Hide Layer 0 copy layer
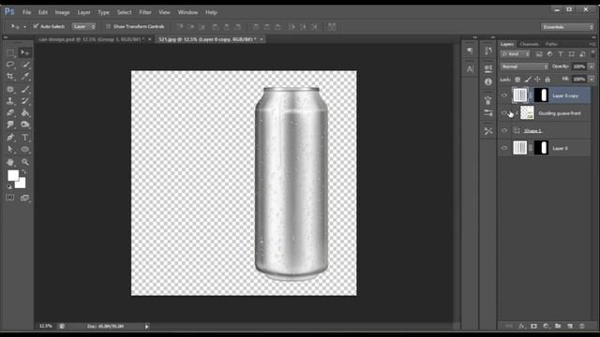The width and height of the screenshot is (600, 337). (504, 95)
